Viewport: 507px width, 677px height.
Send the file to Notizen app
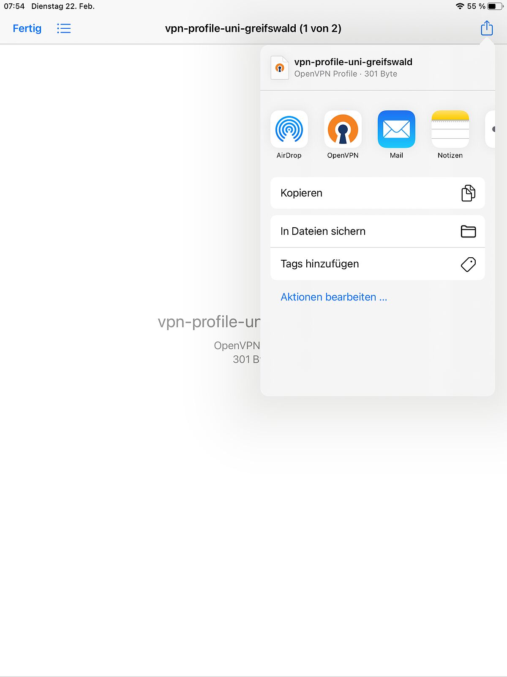450,129
